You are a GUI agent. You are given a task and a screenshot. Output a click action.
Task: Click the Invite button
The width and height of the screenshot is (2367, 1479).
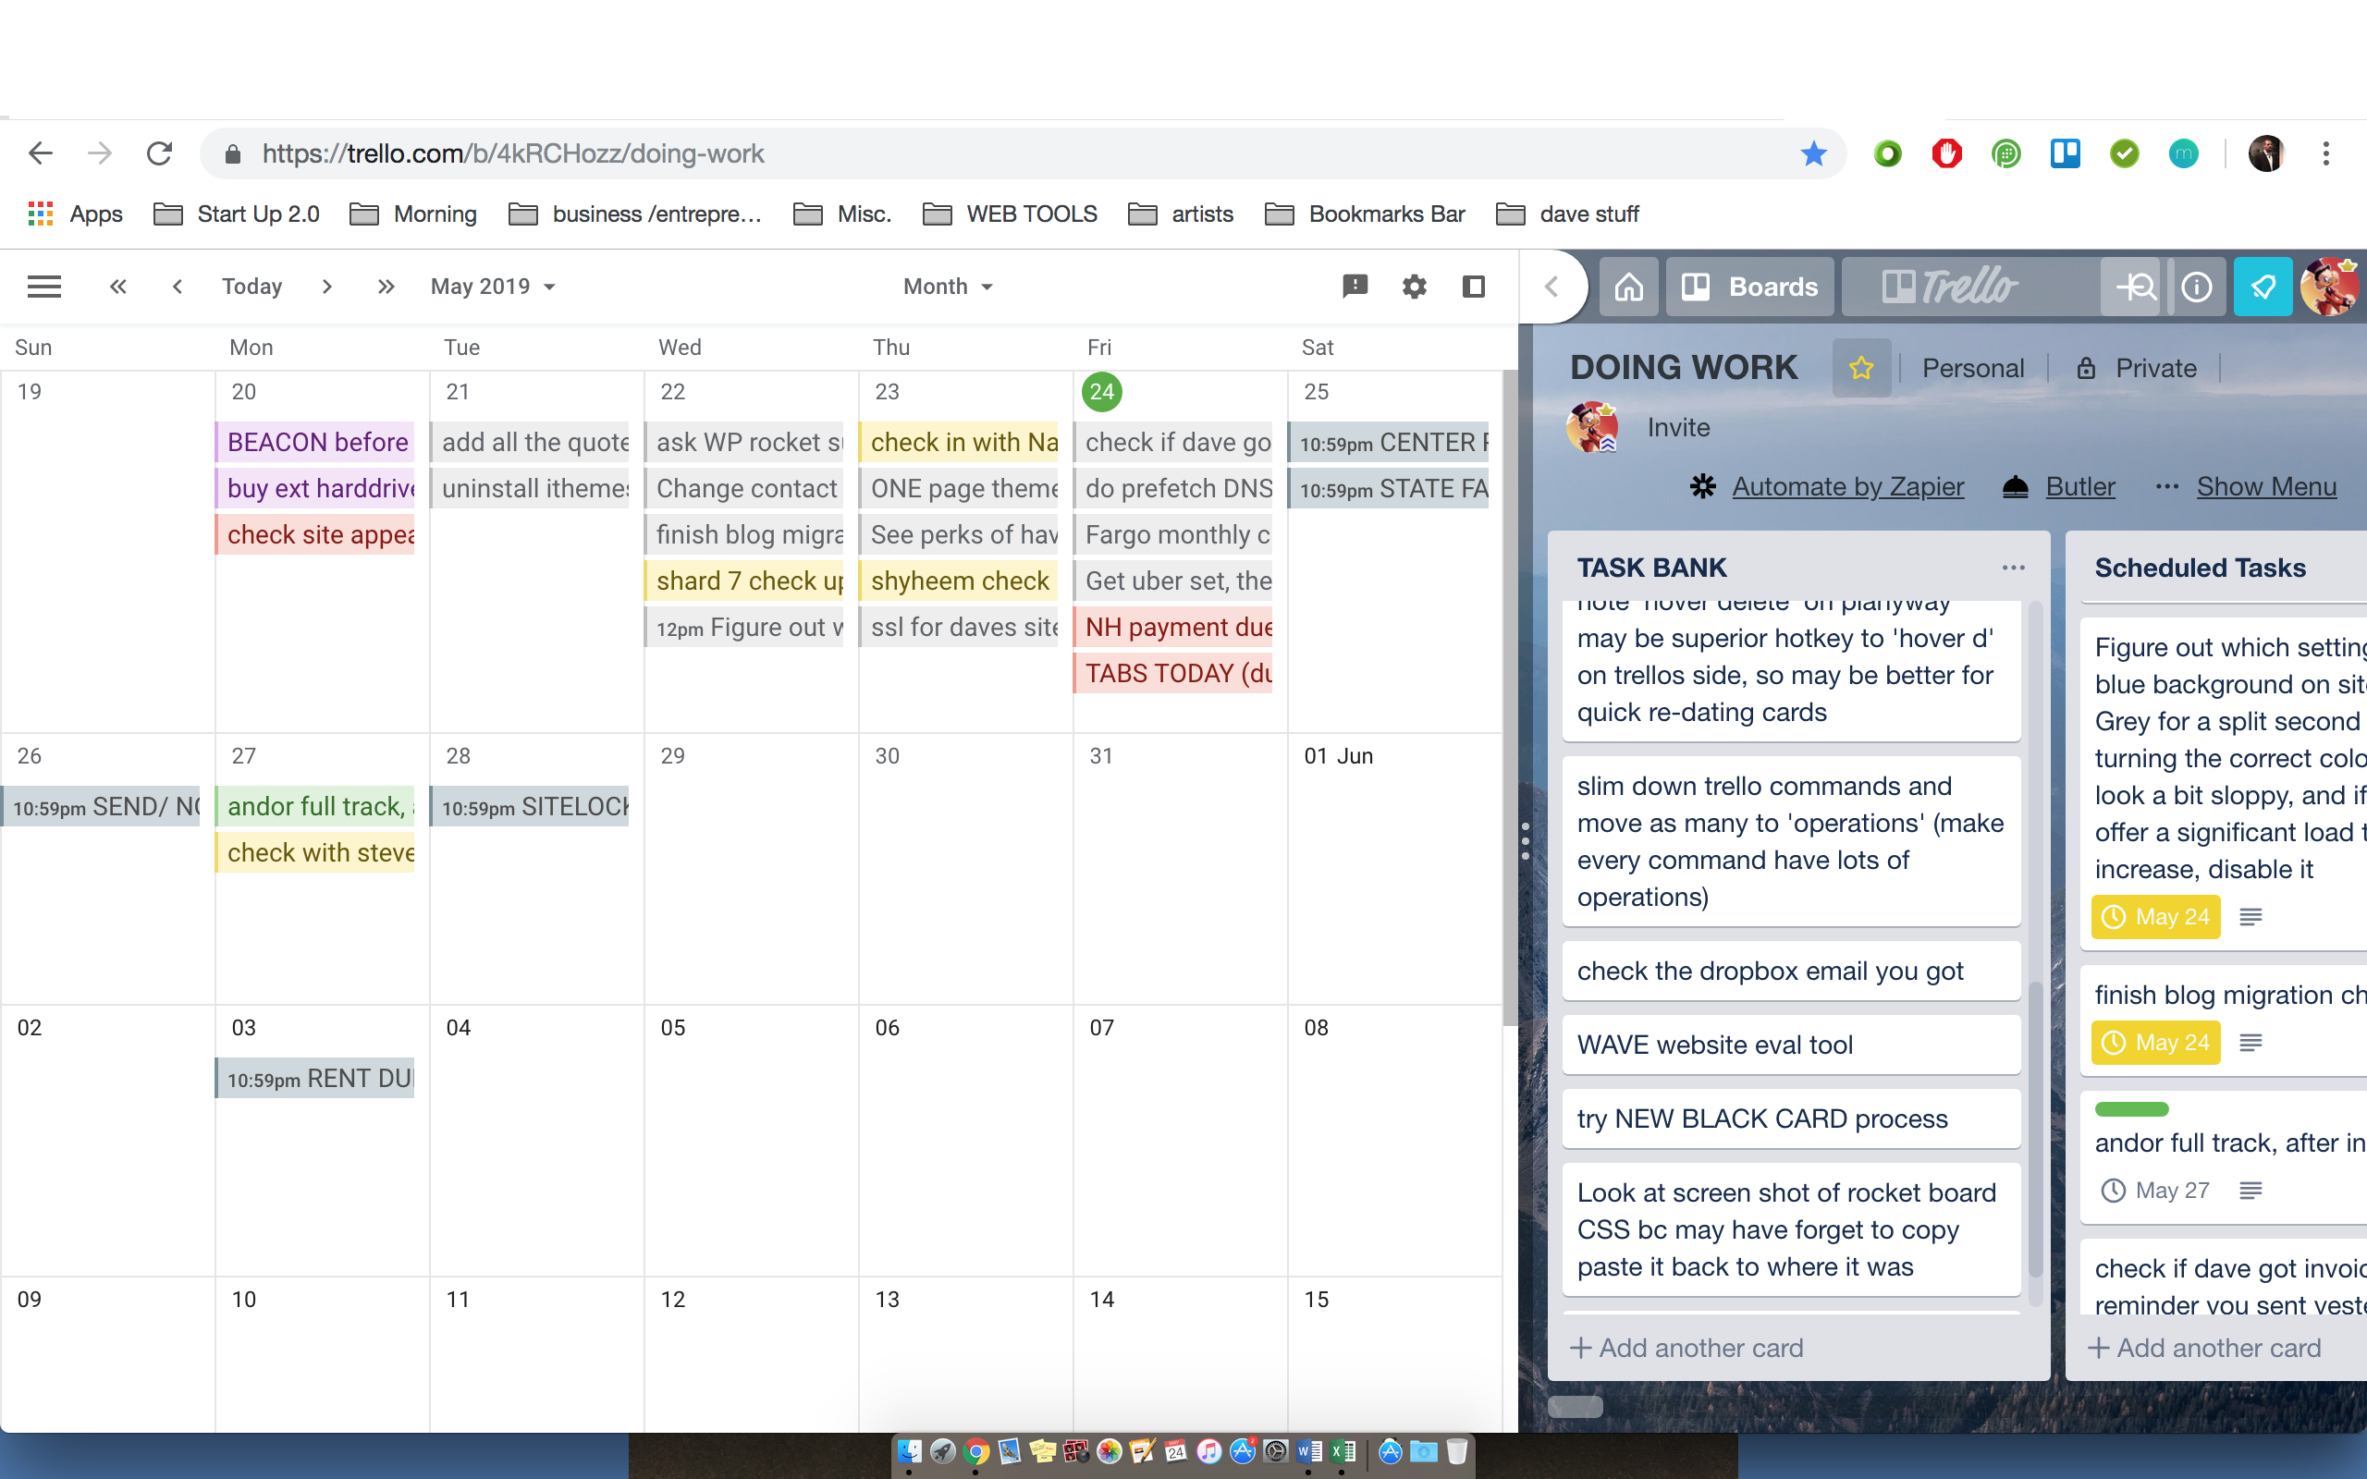click(x=1678, y=427)
